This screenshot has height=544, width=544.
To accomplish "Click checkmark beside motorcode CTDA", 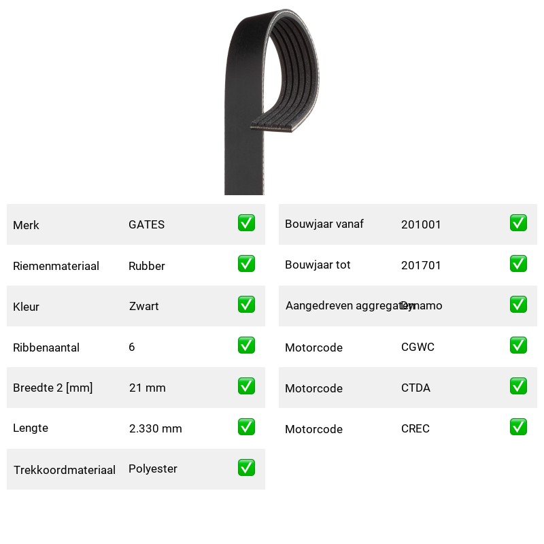I will [x=518, y=386].
